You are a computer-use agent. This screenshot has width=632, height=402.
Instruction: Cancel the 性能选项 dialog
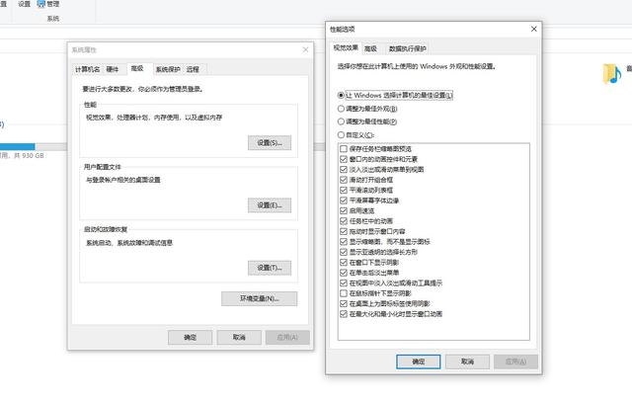467,362
